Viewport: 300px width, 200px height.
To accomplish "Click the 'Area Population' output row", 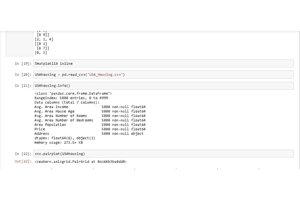I will 90,125.
